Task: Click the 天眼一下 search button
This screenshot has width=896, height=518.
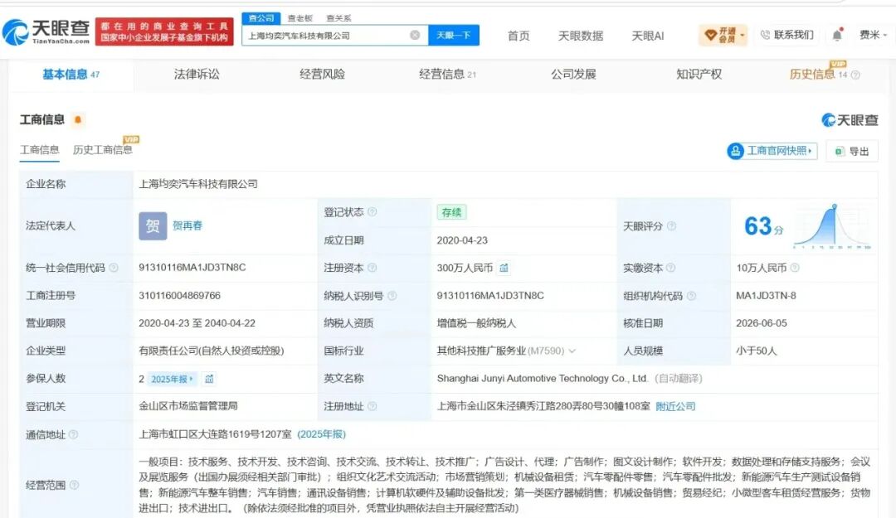Action: (454, 36)
